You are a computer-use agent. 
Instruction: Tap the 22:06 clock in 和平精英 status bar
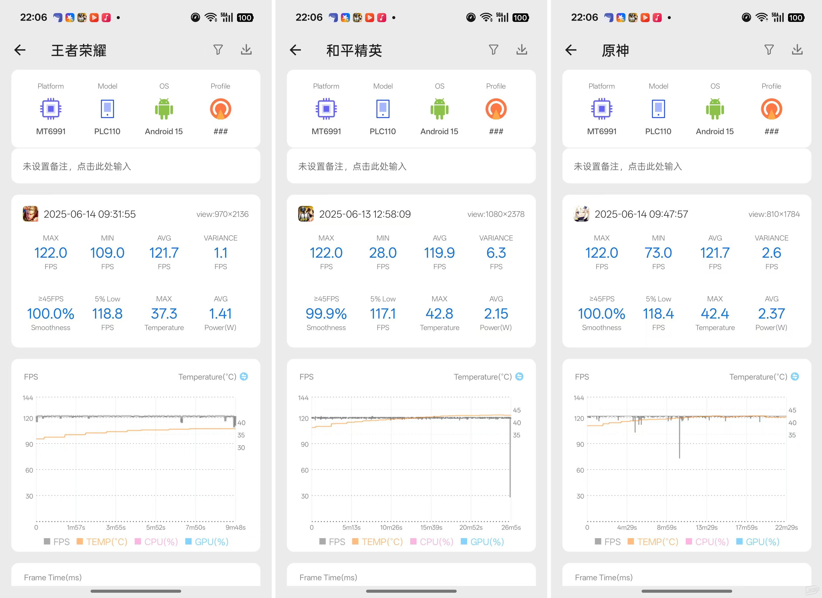pyautogui.click(x=309, y=17)
